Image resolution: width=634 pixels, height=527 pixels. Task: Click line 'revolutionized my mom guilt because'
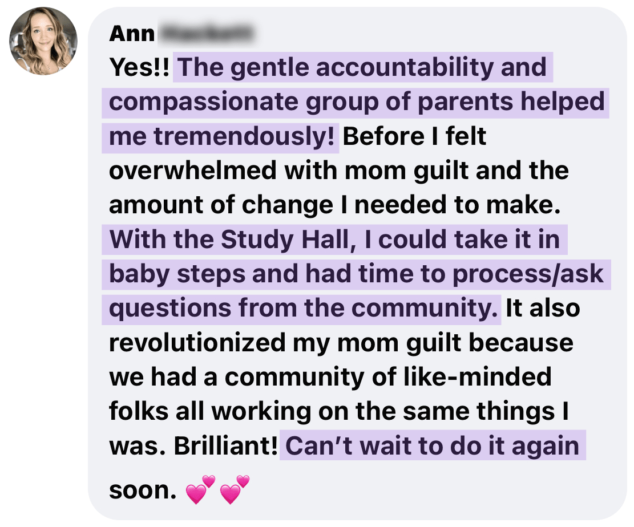point(341,343)
